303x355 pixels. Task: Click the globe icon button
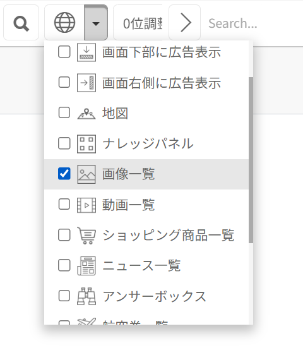click(64, 23)
